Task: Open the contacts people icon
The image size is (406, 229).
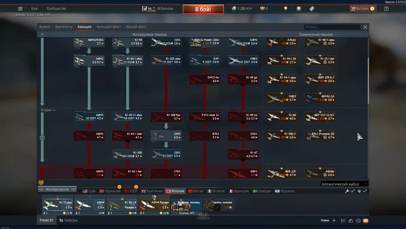Action: [x=351, y=221]
